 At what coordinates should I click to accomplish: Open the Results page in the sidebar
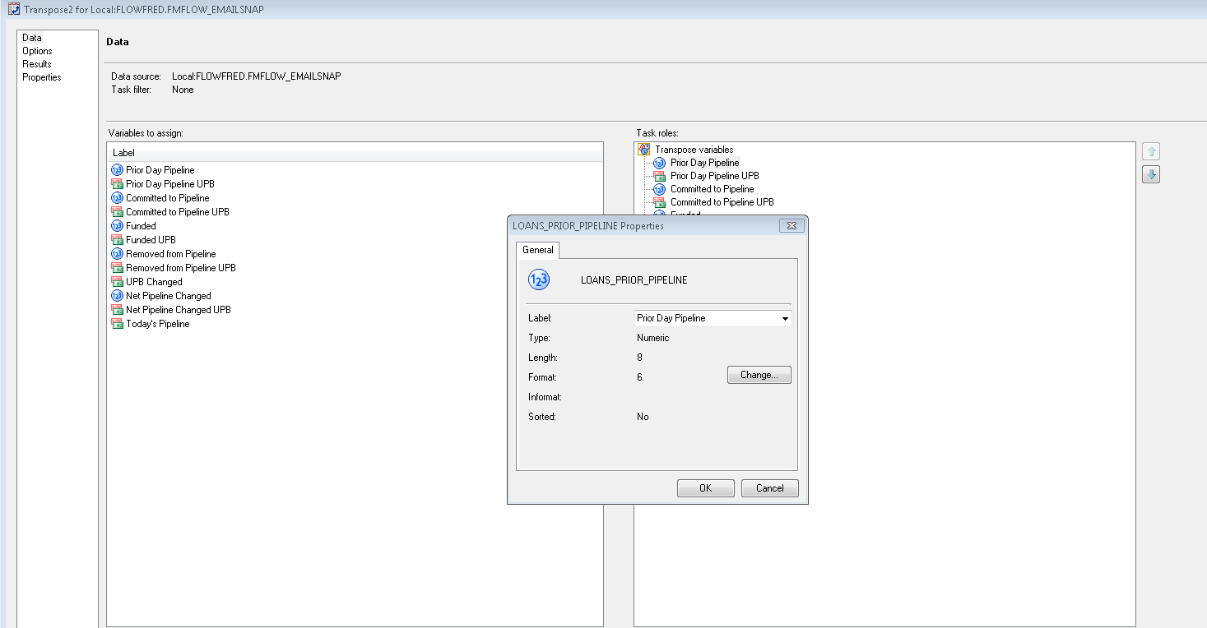pos(35,63)
